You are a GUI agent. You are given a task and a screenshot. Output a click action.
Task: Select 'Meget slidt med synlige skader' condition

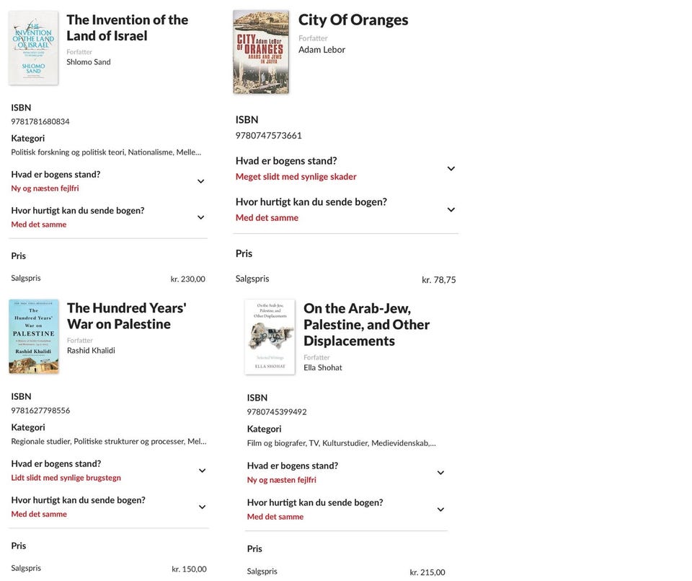(x=296, y=177)
